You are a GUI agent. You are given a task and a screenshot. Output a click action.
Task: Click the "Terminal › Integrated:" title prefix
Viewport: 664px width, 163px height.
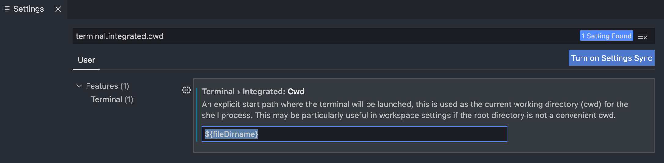(x=243, y=92)
